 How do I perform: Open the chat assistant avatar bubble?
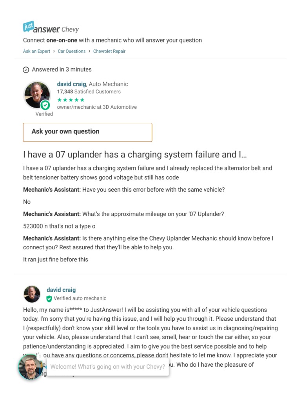(x=31, y=367)
